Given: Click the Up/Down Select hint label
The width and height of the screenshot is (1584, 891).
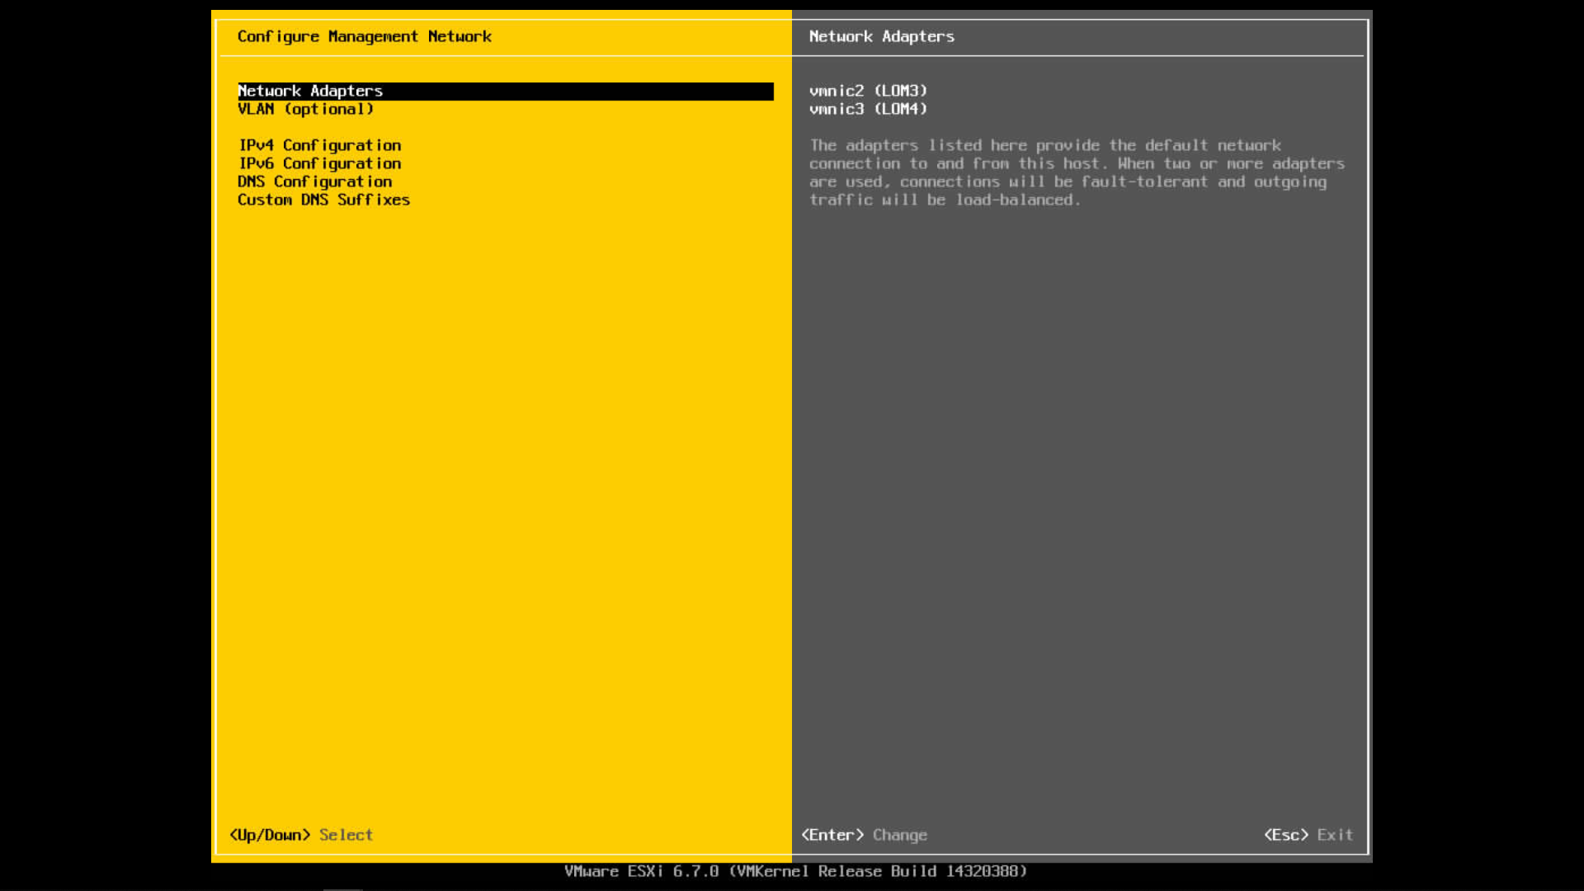Looking at the screenshot, I should (300, 835).
